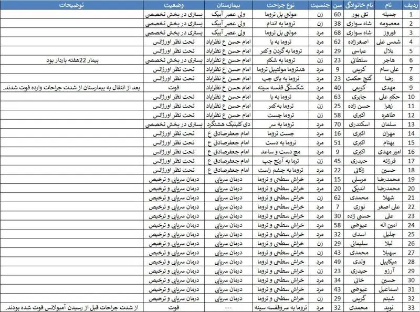Click the ردیف header cell
The width and height of the screenshot is (420, 312).
tap(411, 5)
